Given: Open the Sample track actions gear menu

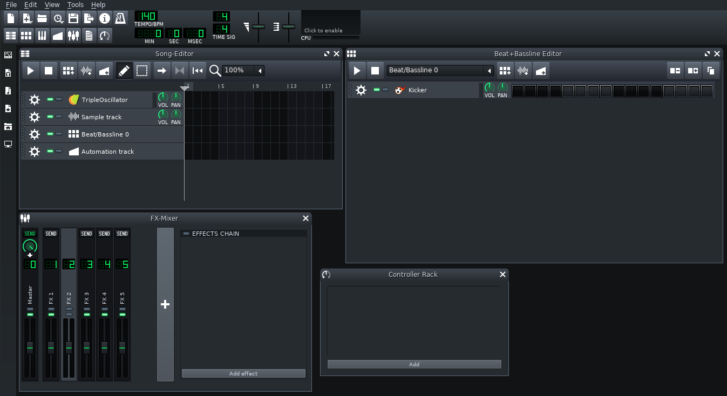Looking at the screenshot, I should (x=35, y=117).
